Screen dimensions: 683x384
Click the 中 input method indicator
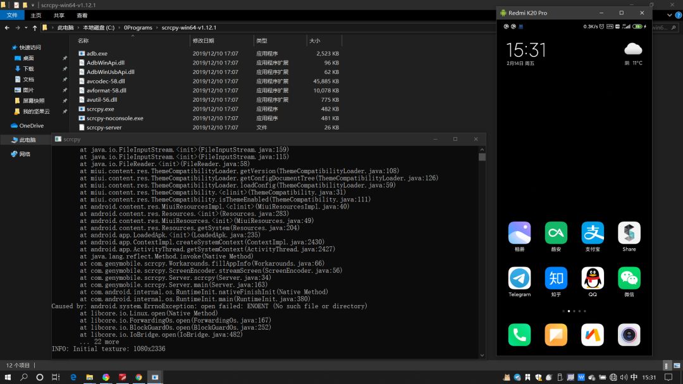(634, 377)
